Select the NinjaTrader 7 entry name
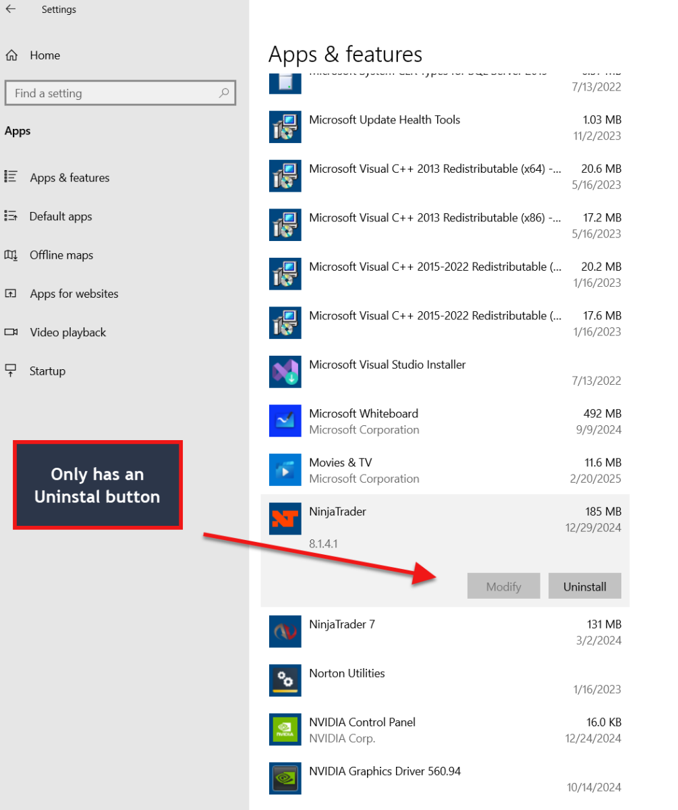 [x=342, y=624]
